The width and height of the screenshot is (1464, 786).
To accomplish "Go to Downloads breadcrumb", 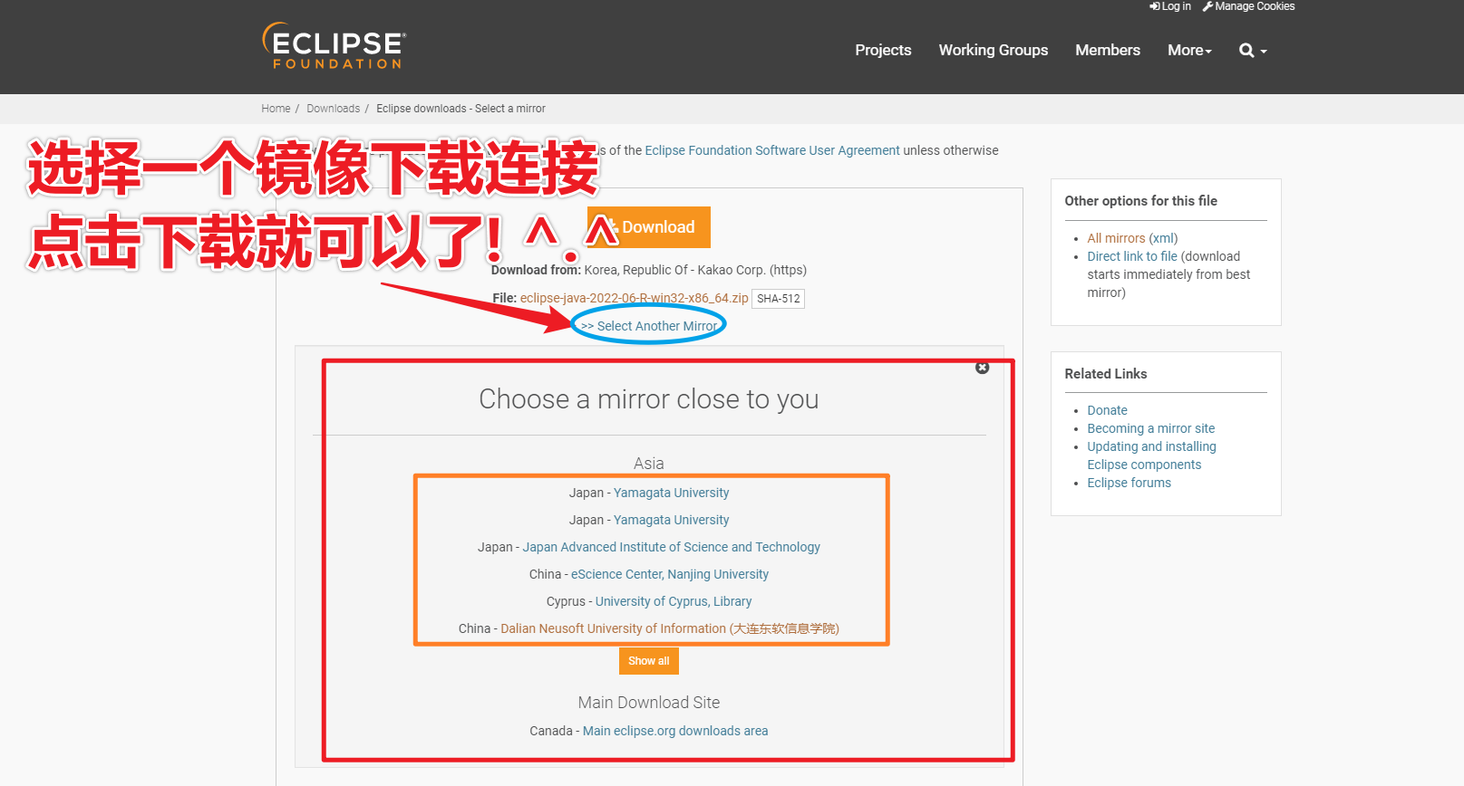I will coord(333,109).
